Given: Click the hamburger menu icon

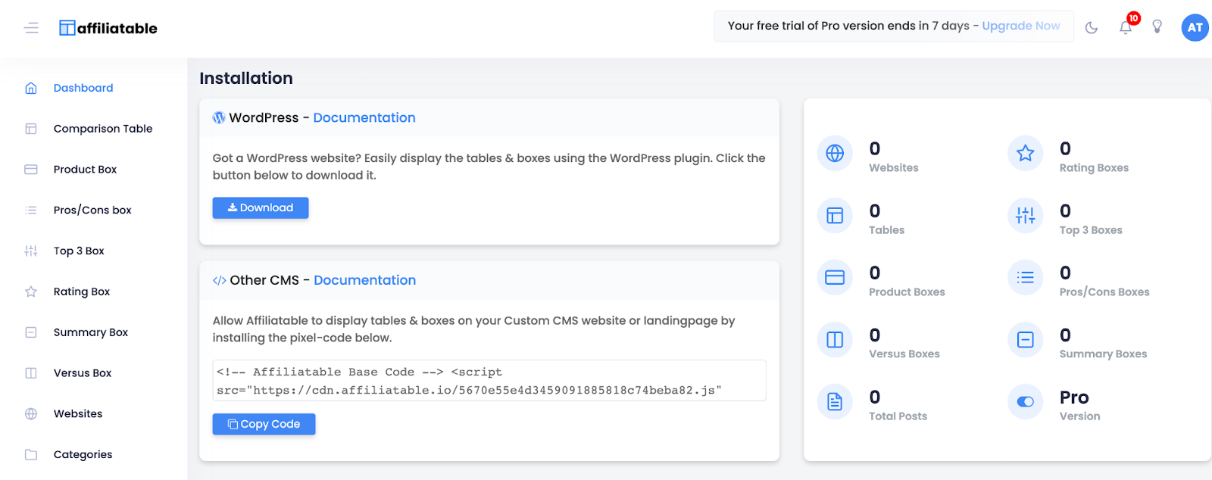Looking at the screenshot, I should [x=31, y=28].
